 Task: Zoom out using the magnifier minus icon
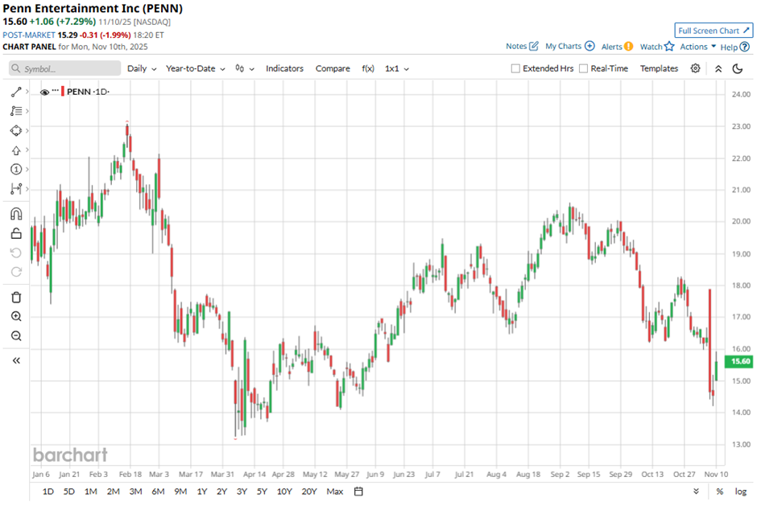16,335
